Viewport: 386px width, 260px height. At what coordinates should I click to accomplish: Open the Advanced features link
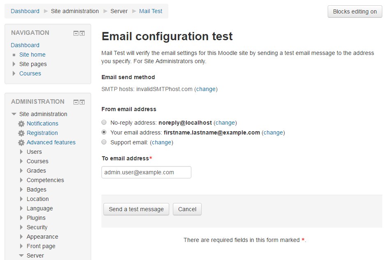[51, 142]
